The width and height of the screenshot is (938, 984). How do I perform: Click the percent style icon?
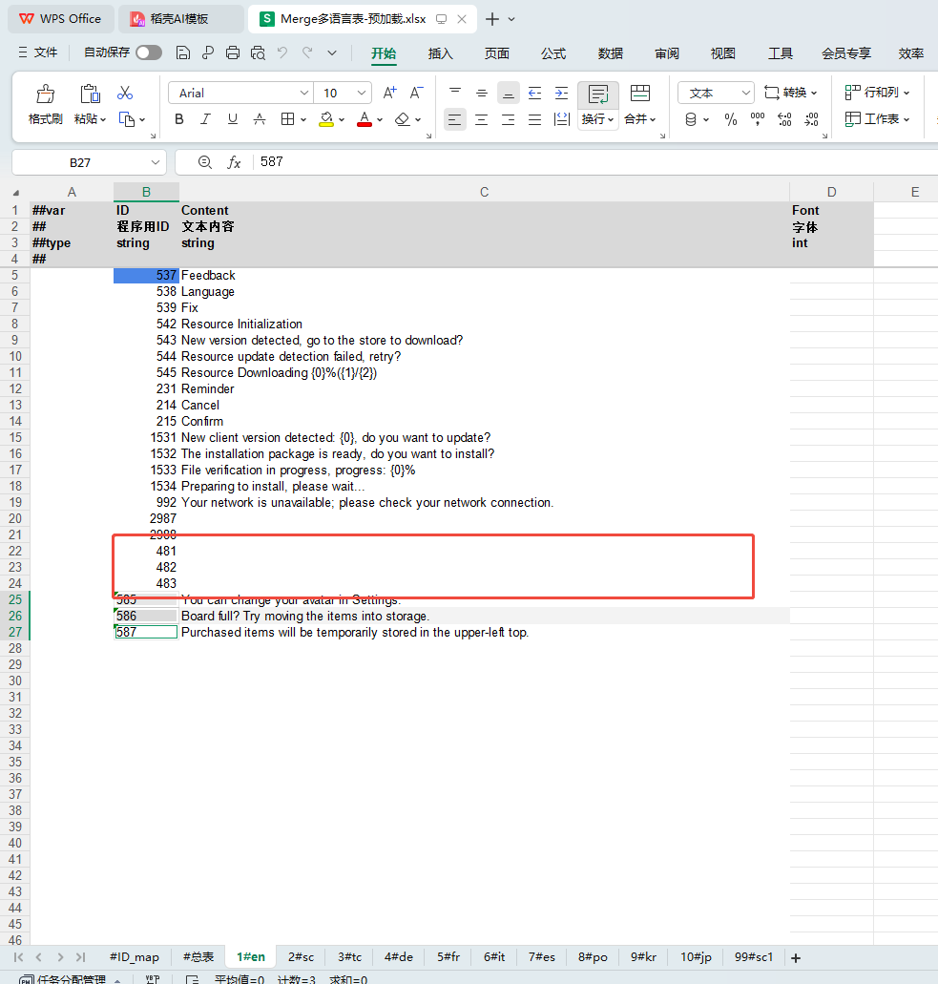click(x=731, y=119)
